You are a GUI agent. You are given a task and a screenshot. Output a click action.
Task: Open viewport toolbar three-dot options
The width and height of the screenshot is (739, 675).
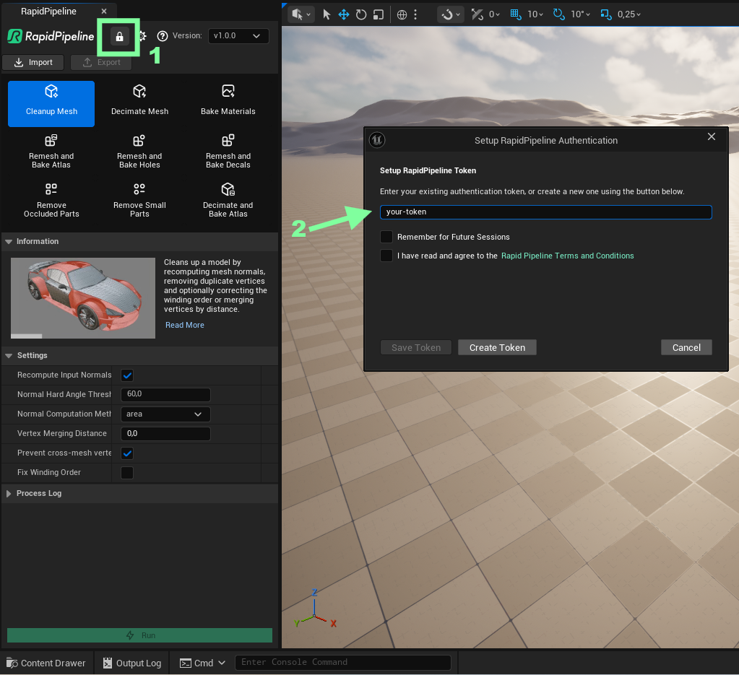pos(415,14)
